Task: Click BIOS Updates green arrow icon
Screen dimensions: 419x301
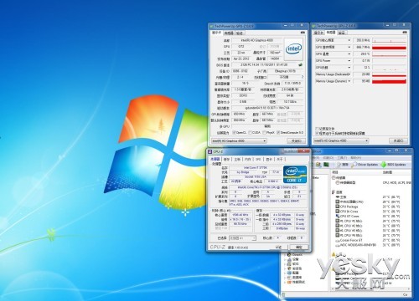Action: 384,165
